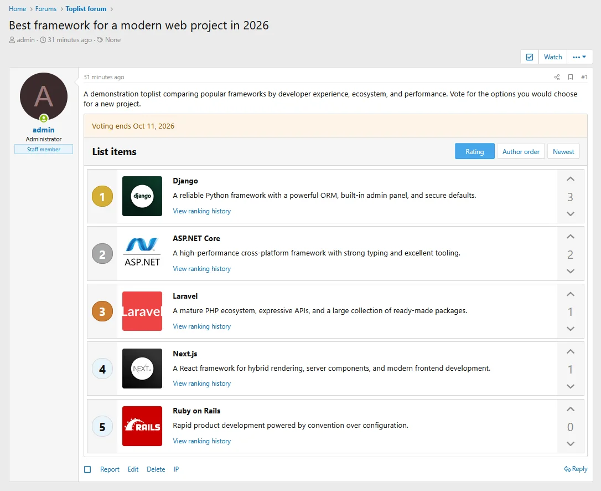601x491 pixels.
Task: View ranking history for Next.js
Action: [201, 383]
